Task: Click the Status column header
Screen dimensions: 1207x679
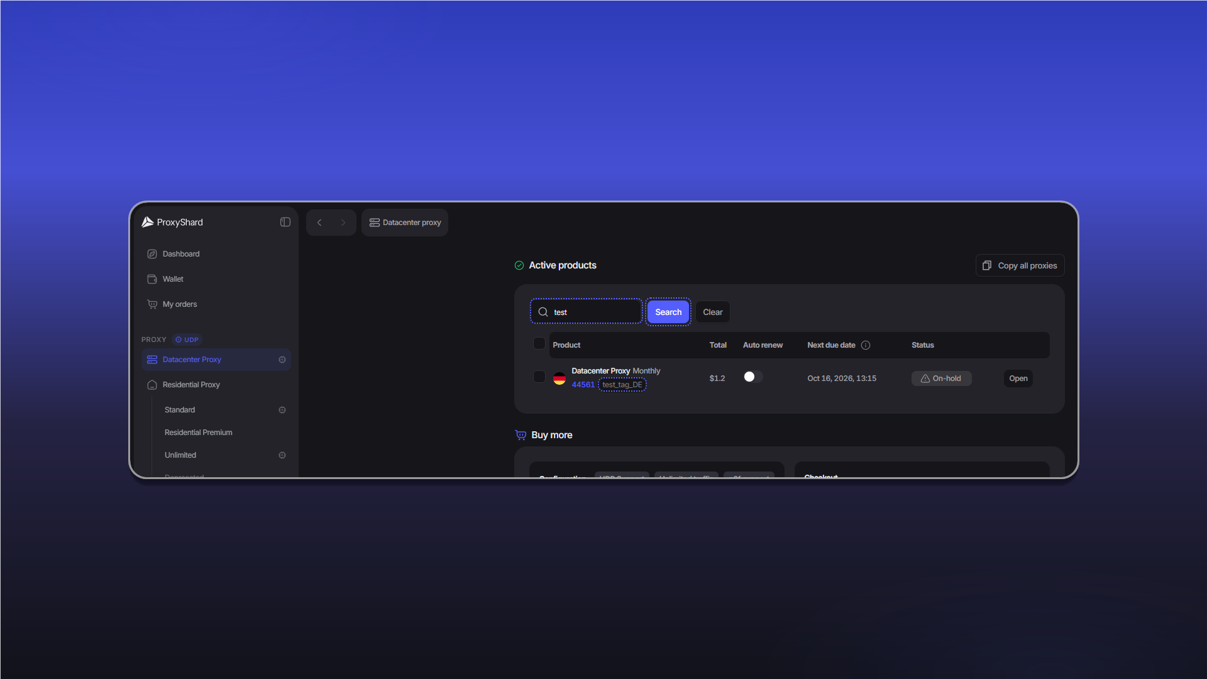Action: pos(923,345)
